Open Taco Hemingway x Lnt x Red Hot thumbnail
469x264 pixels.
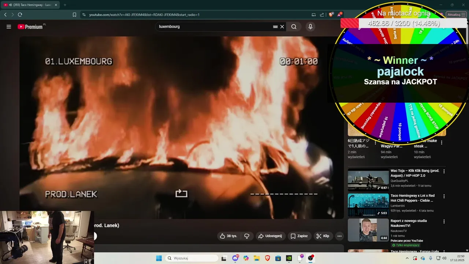point(368,205)
